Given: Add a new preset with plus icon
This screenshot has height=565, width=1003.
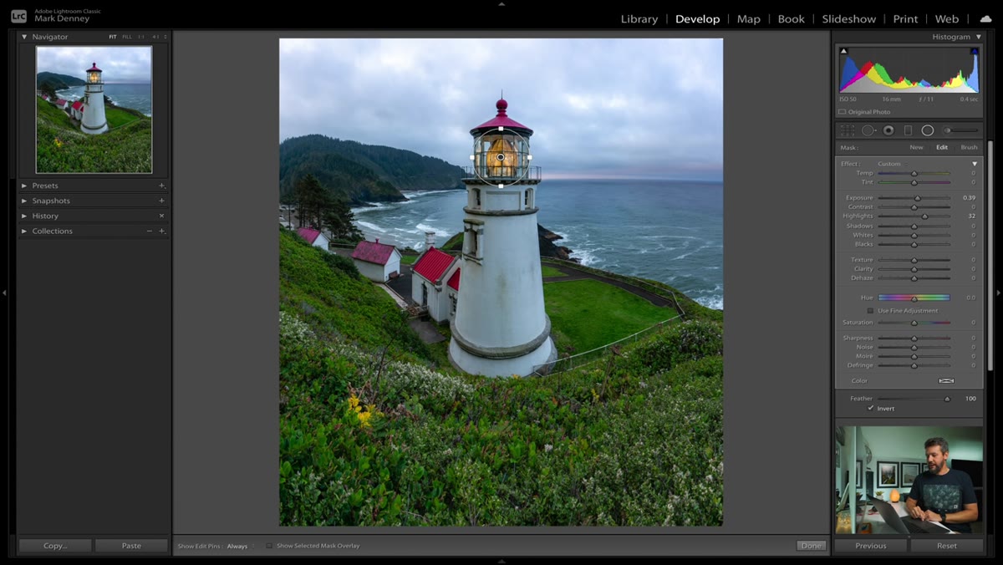Looking at the screenshot, I should (x=161, y=186).
